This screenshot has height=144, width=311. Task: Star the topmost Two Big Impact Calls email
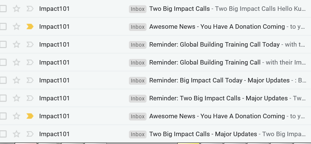click(16, 9)
